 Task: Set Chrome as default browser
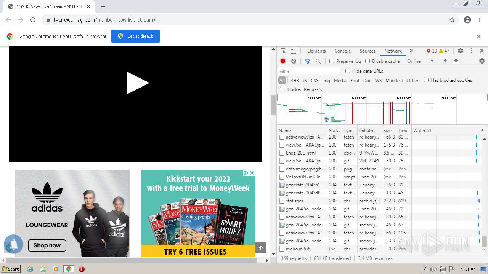tap(135, 36)
